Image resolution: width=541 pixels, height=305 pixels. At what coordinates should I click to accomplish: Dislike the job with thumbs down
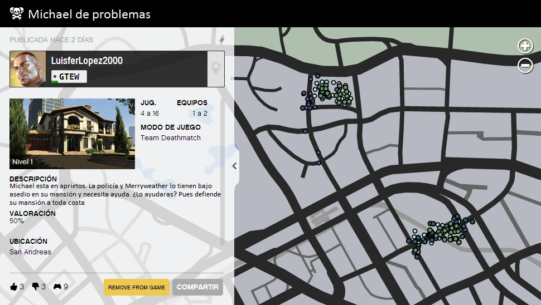tap(36, 287)
